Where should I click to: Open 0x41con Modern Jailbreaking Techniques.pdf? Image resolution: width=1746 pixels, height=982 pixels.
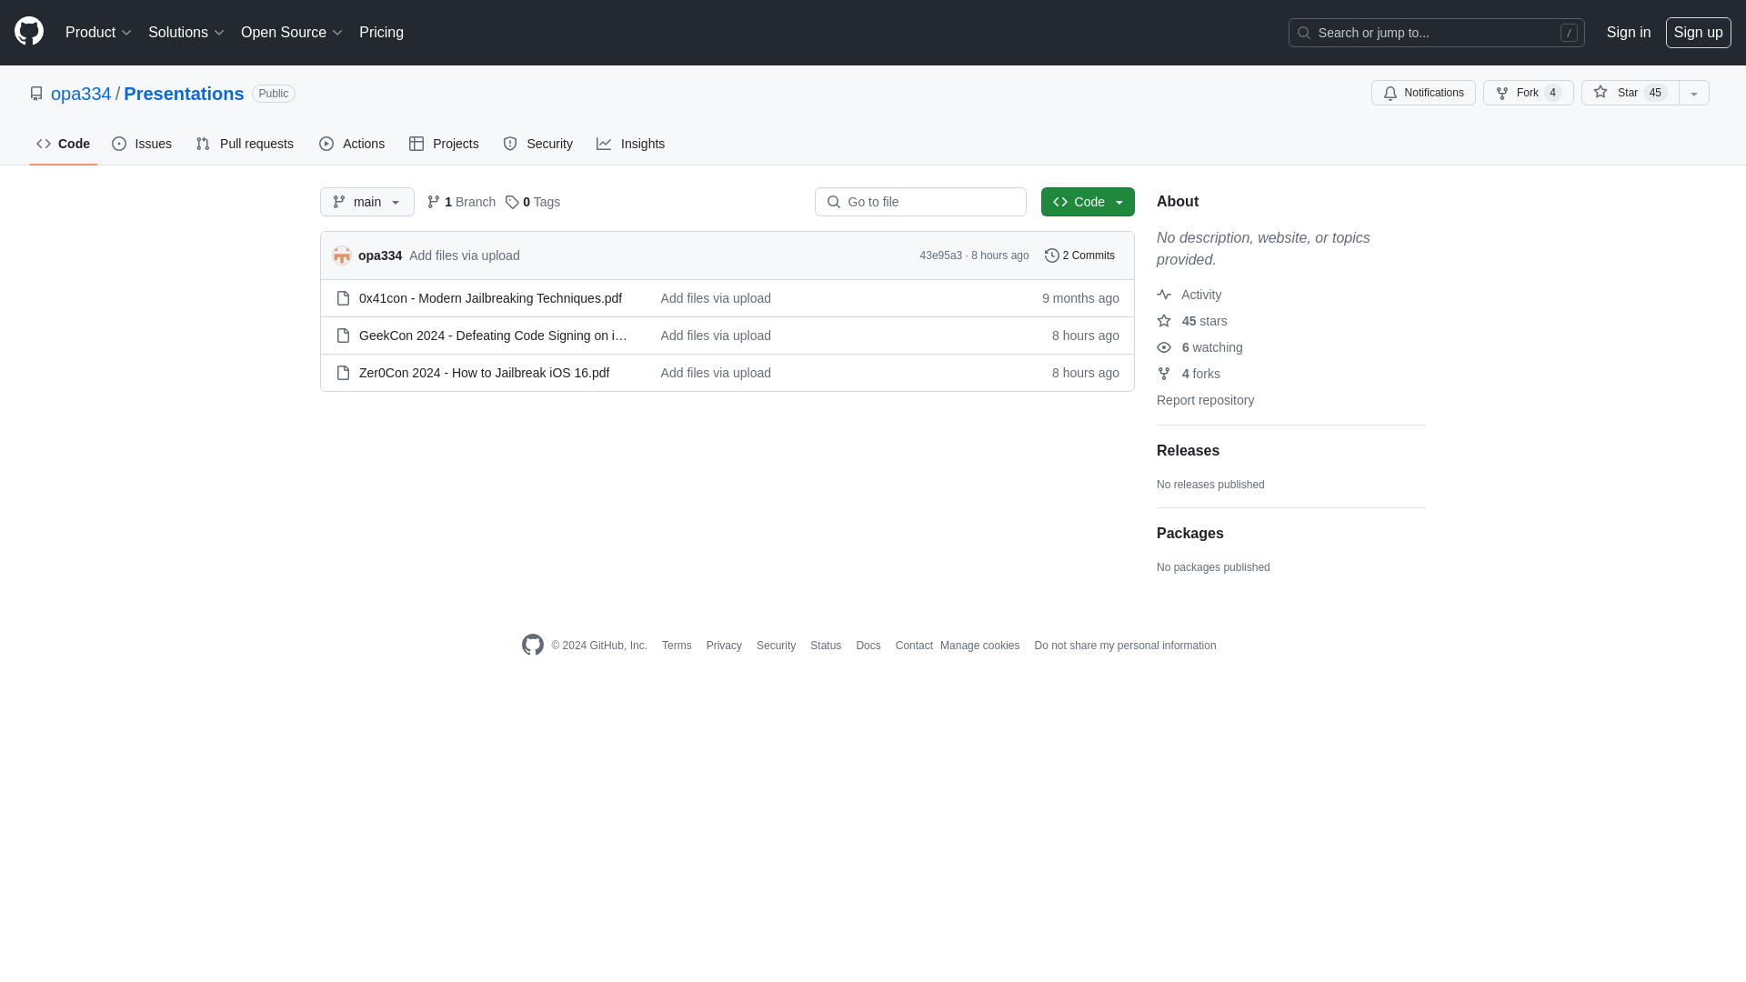(490, 298)
